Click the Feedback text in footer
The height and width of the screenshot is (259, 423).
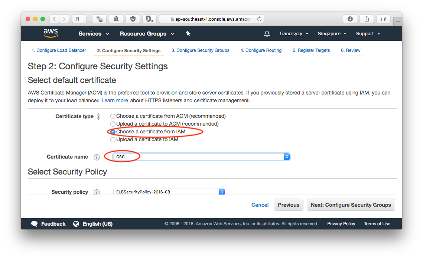coord(53,224)
